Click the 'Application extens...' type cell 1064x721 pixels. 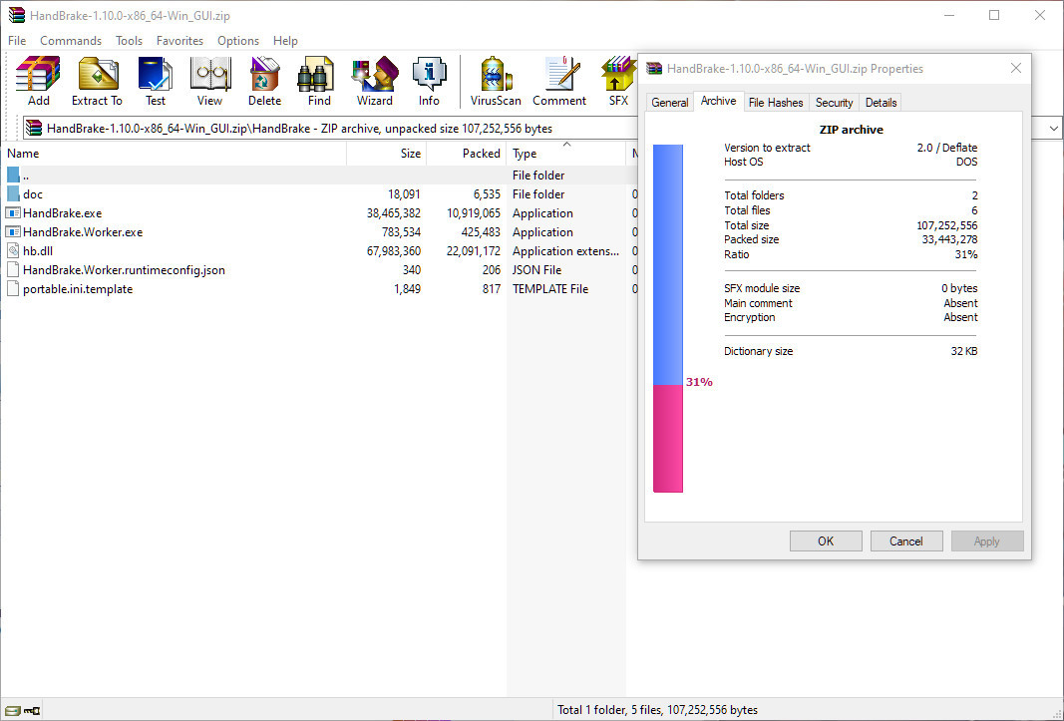[565, 251]
